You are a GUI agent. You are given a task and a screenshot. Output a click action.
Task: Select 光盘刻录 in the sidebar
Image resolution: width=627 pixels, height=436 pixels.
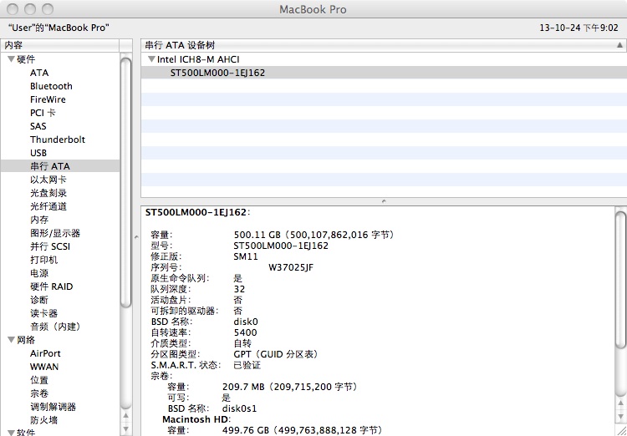point(48,193)
